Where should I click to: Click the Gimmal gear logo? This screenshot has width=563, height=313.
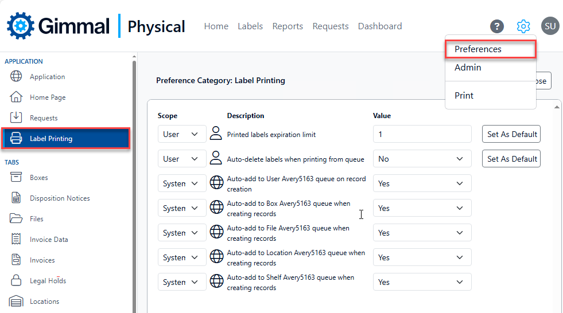[21, 26]
